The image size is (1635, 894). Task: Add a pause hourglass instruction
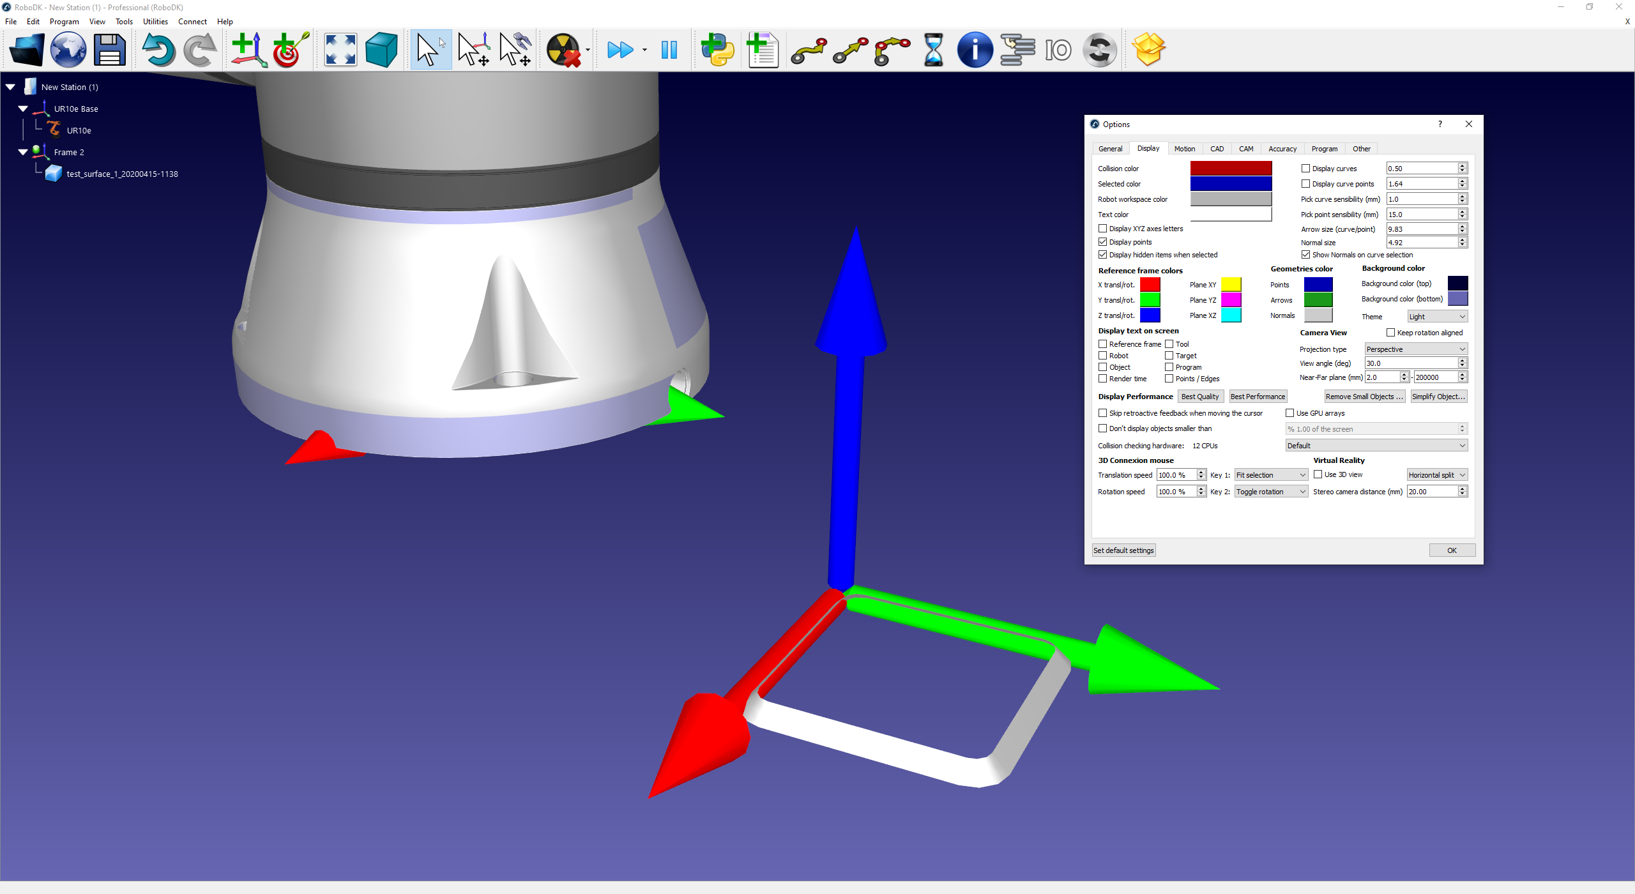tap(933, 50)
